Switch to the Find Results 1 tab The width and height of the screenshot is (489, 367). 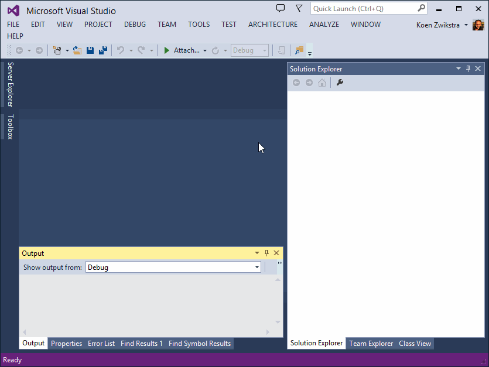tap(142, 344)
